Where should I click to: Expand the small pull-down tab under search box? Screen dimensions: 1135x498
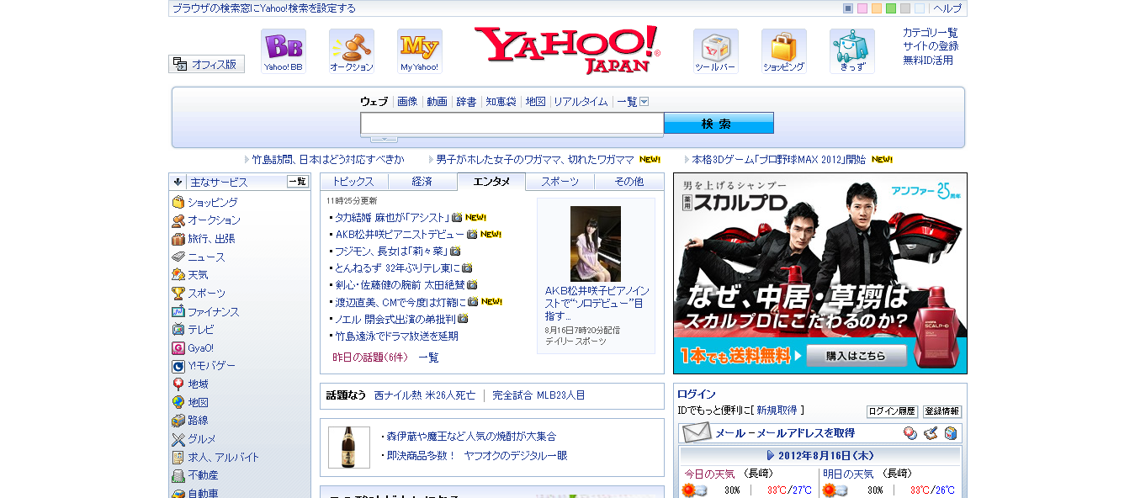[x=384, y=139]
